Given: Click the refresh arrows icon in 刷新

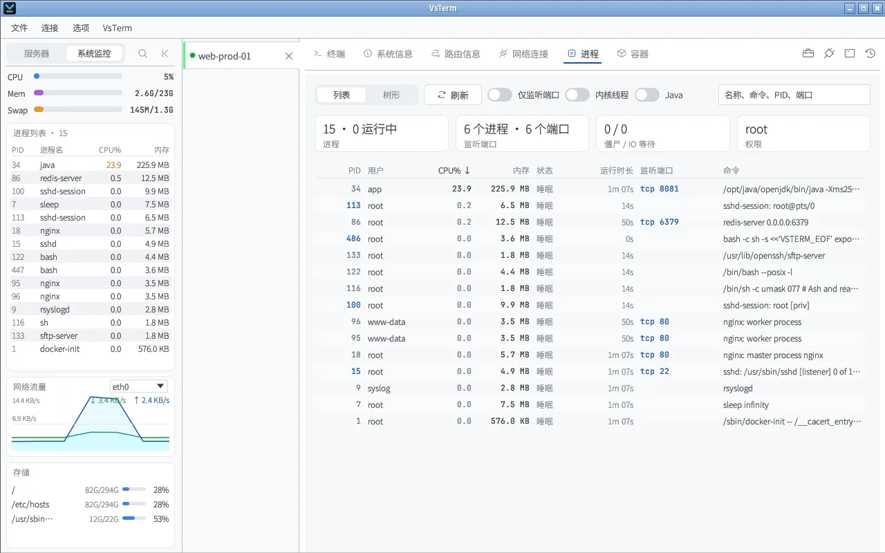Looking at the screenshot, I should click(442, 95).
